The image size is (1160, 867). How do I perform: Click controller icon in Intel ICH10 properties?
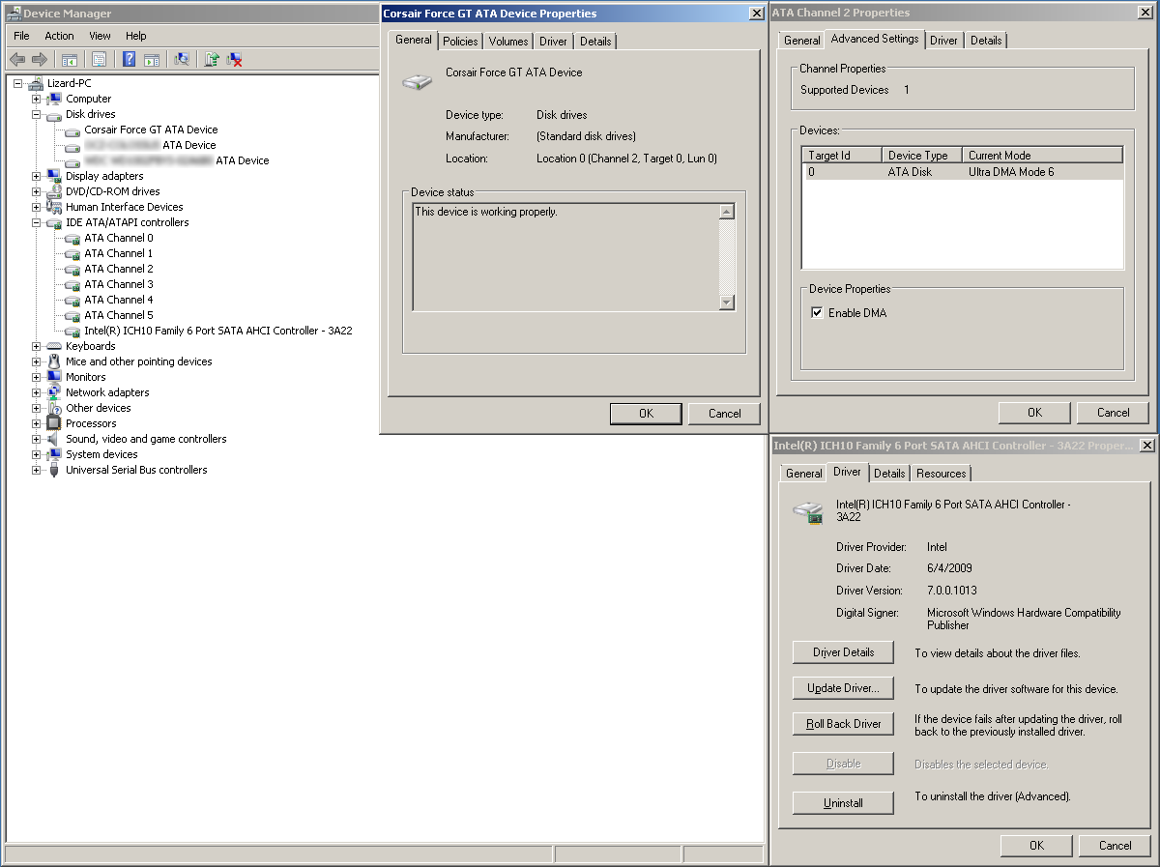pyautogui.click(x=807, y=512)
